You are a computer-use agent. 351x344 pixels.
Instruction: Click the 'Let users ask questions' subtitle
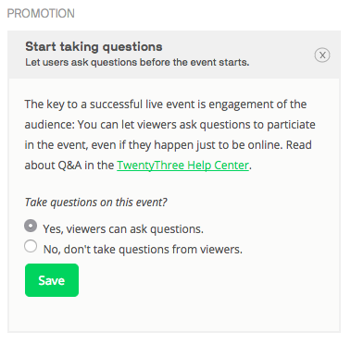(137, 63)
